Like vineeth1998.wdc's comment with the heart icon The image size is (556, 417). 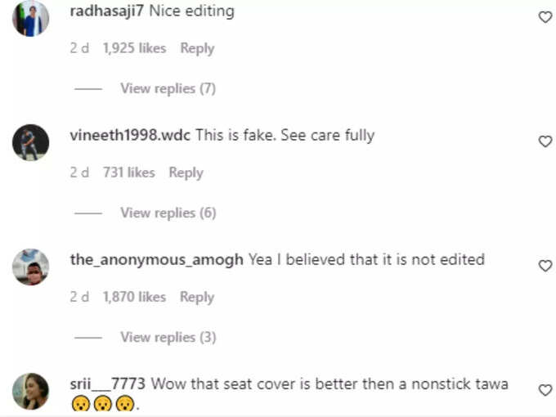pyautogui.click(x=545, y=141)
